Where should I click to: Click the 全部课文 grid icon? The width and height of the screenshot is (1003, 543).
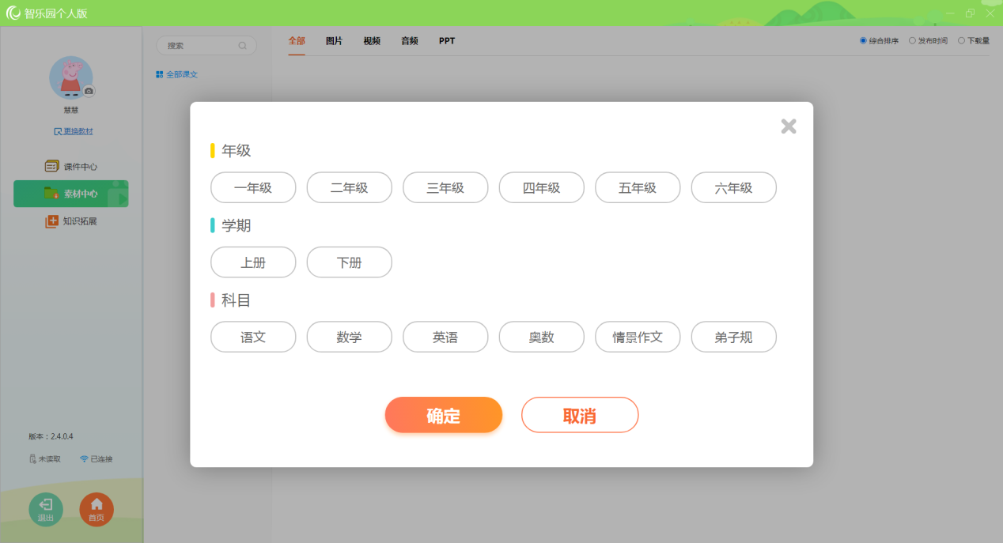point(160,74)
